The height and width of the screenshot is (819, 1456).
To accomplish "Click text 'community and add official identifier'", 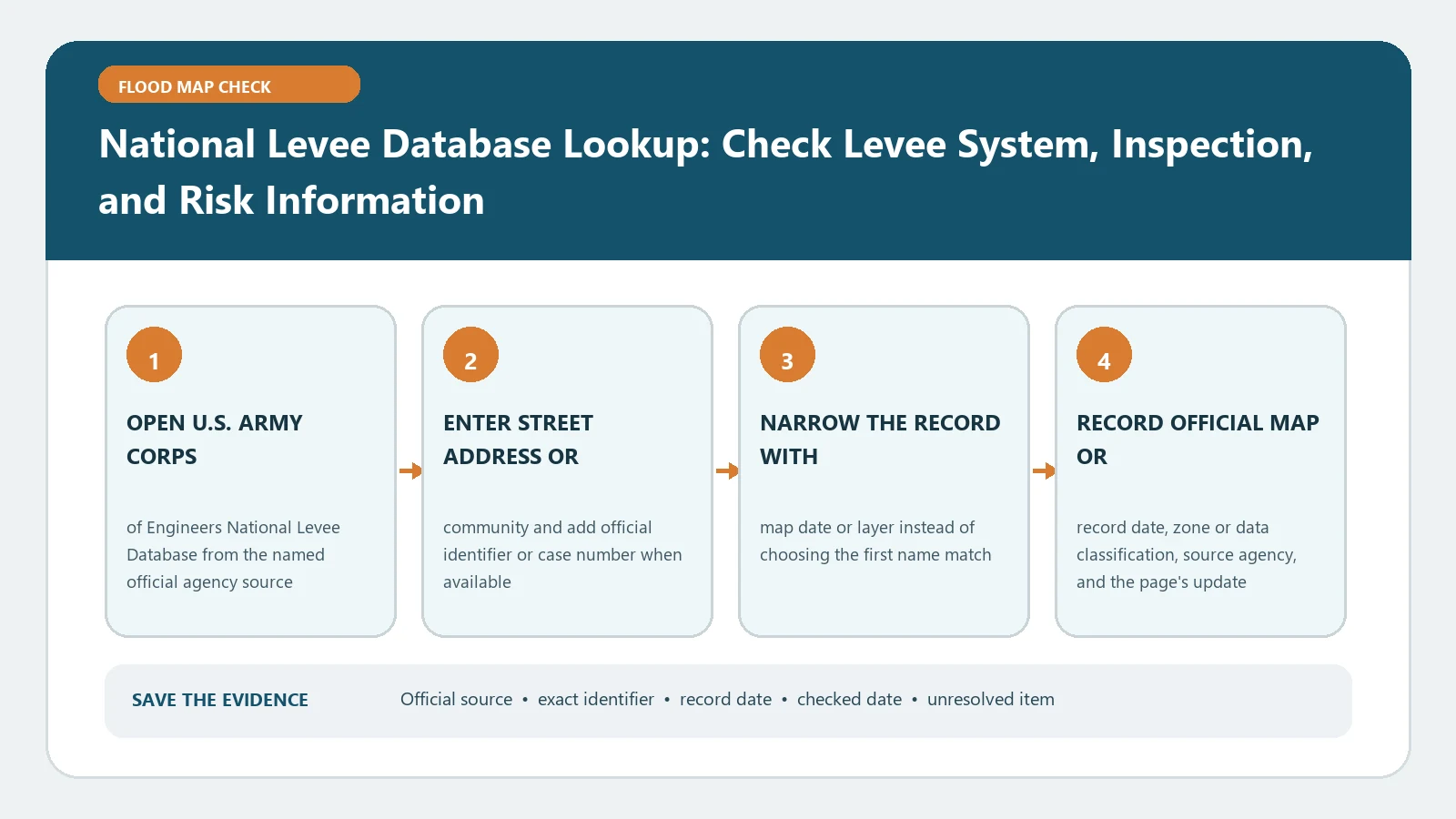I will tap(548, 541).
